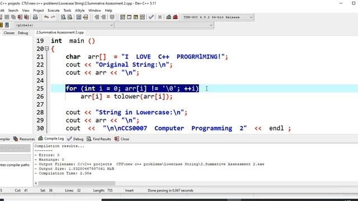Click the "Errors: 0" line in log

(x=47, y=155)
